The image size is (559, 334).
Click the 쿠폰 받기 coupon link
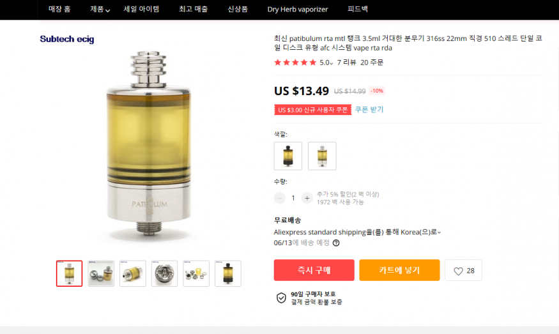(369, 109)
